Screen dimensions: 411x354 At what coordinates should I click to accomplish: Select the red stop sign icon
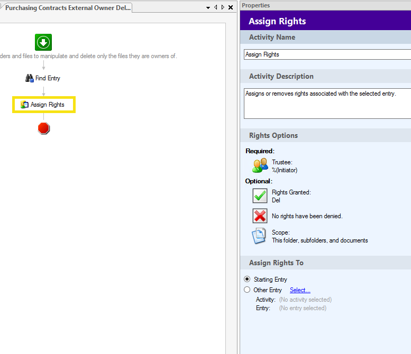43,128
